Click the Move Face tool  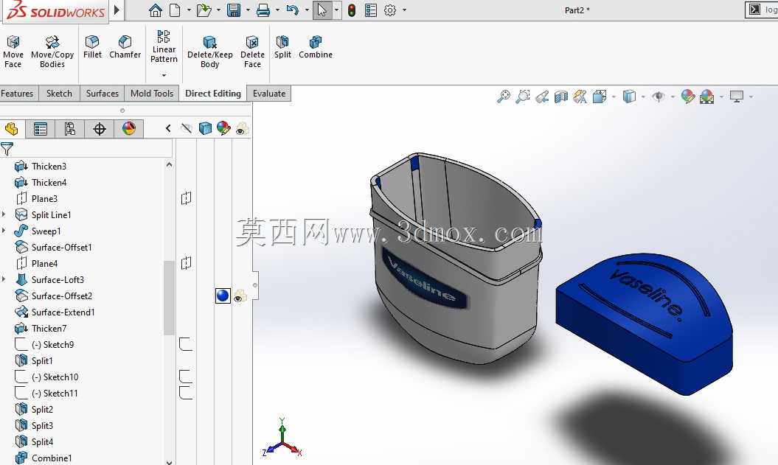point(13,52)
